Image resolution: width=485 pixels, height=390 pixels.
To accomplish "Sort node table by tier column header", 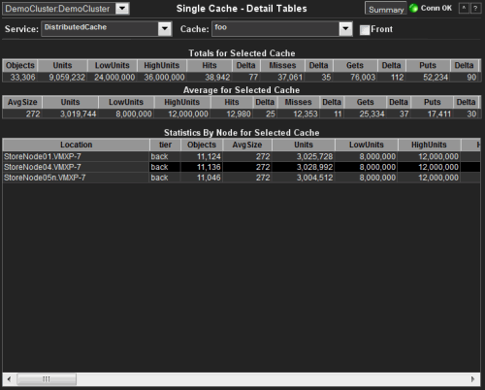I will tap(165, 145).
